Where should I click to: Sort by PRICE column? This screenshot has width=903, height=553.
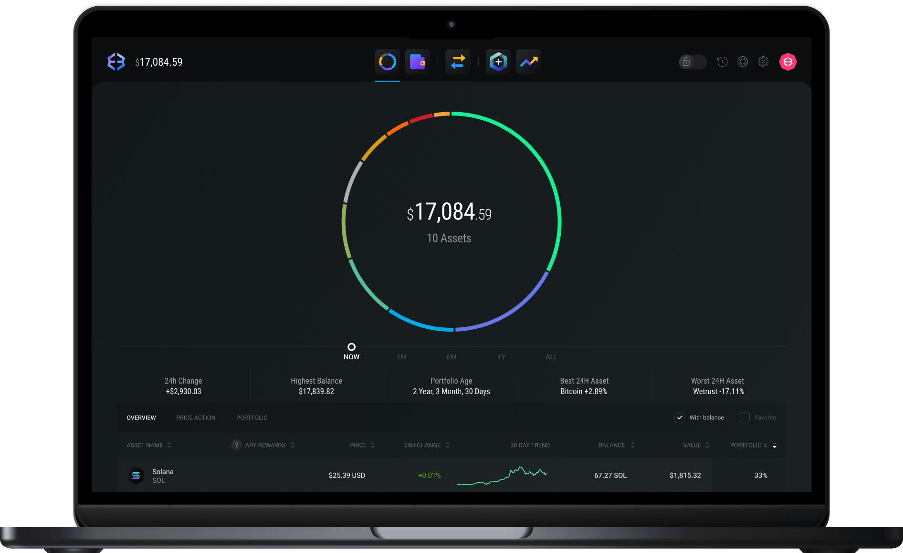coord(362,445)
